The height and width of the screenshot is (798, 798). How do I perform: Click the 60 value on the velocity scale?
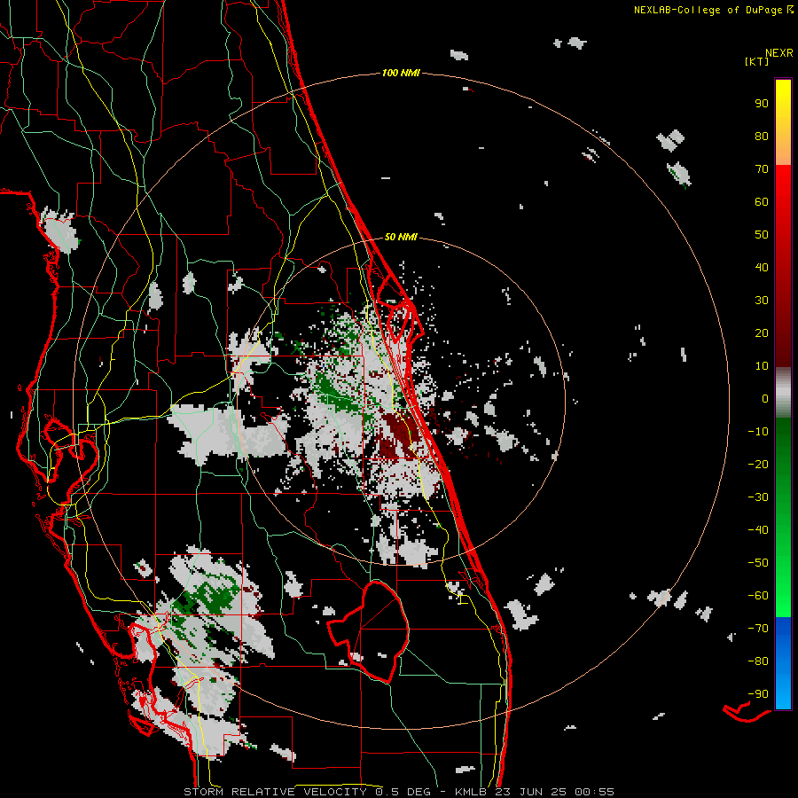pyautogui.click(x=762, y=202)
